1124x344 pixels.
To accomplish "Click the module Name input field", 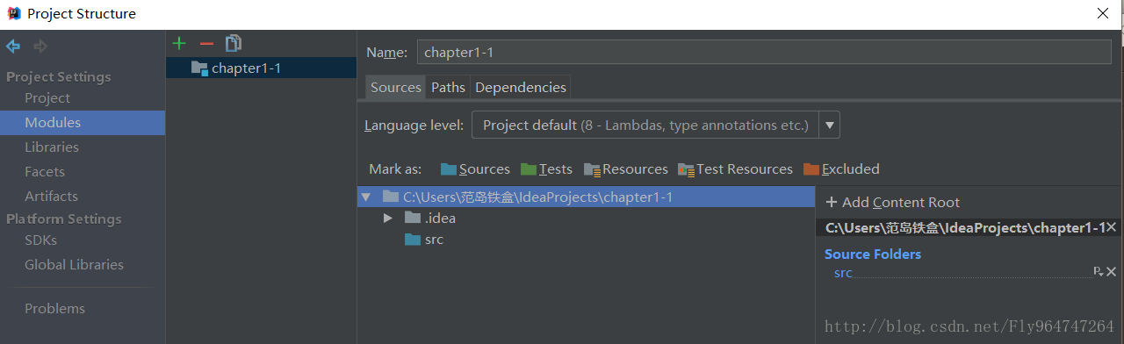I will (765, 53).
